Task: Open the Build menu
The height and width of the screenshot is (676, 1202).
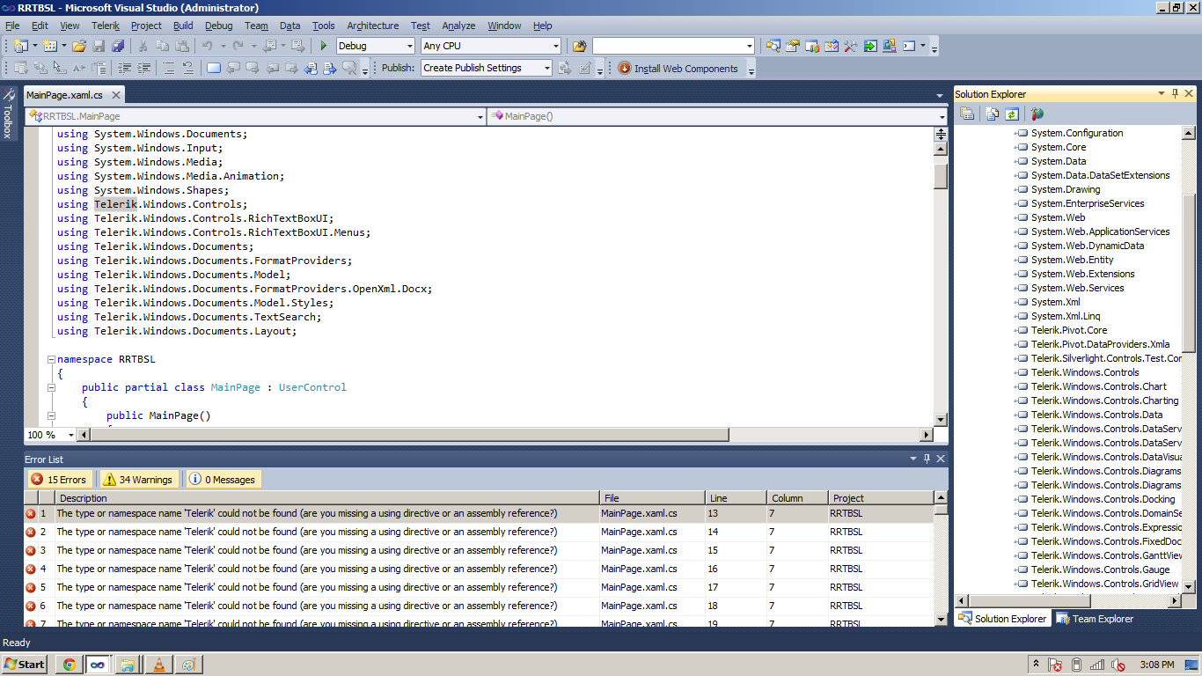Action: point(183,26)
